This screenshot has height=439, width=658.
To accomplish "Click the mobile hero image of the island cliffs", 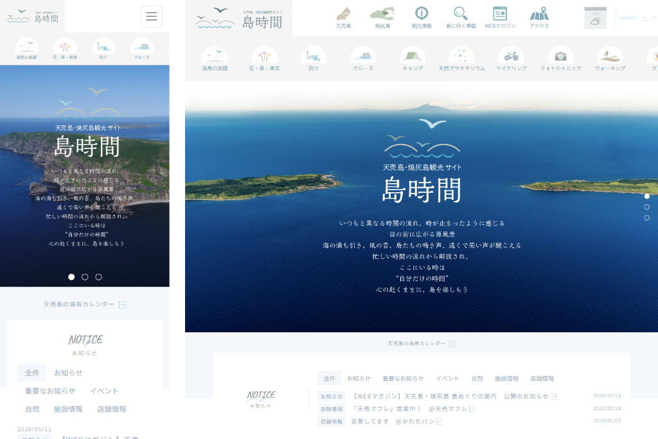I will click(85, 176).
